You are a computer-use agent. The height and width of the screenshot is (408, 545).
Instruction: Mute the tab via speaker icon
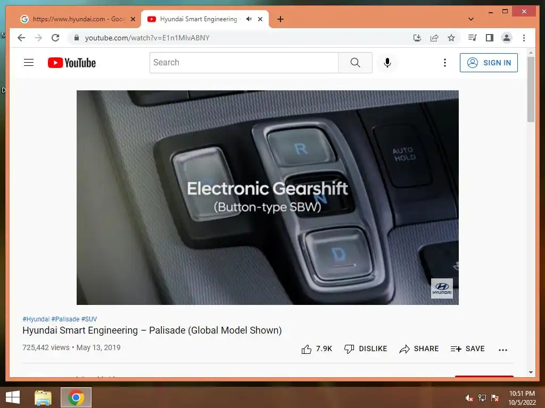pos(249,19)
